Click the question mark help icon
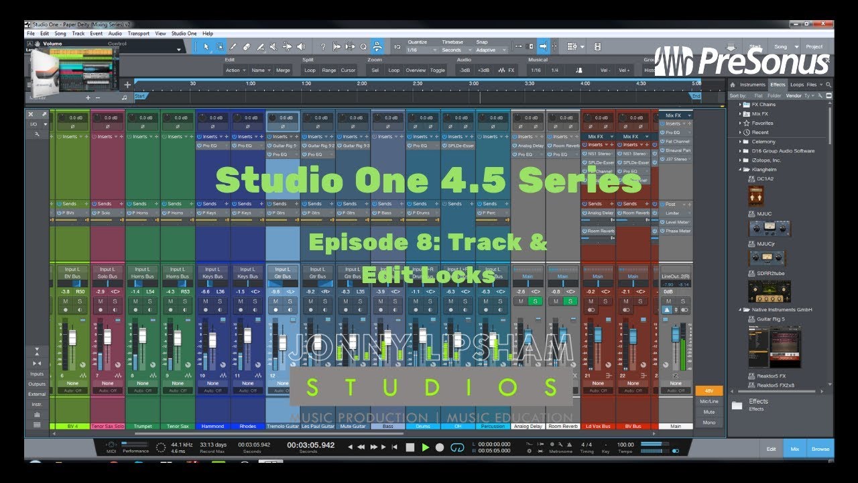The width and height of the screenshot is (858, 483). (323, 46)
